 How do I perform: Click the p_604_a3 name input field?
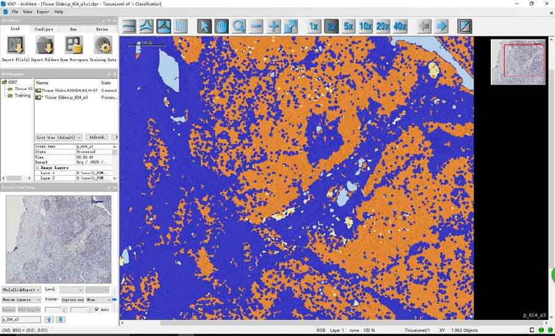point(21,319)
